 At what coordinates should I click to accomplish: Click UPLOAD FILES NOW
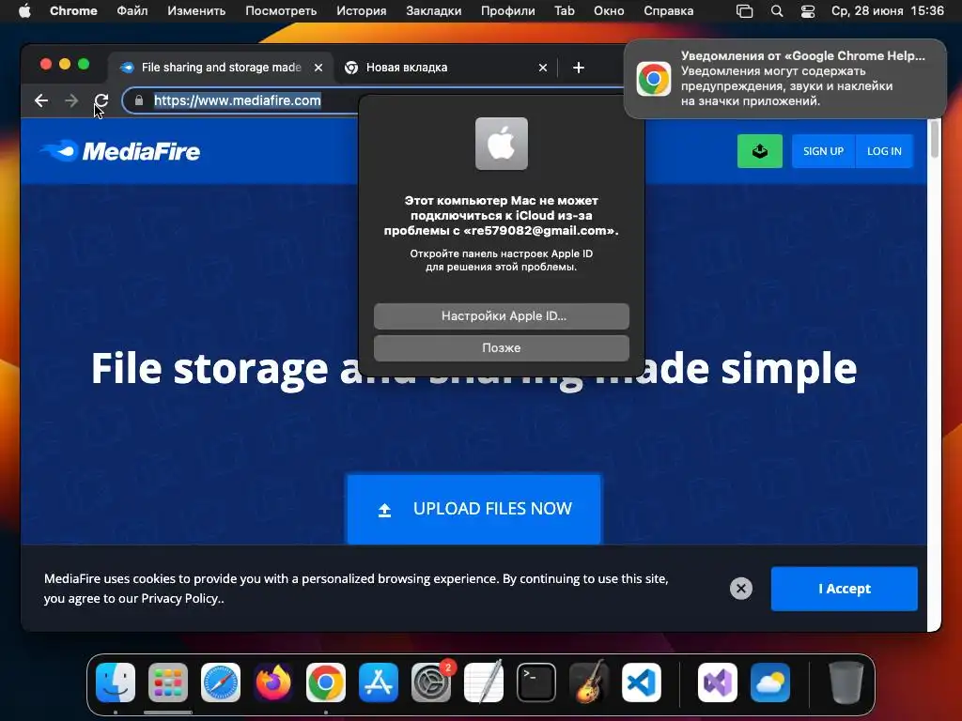[x=474, y=509]
